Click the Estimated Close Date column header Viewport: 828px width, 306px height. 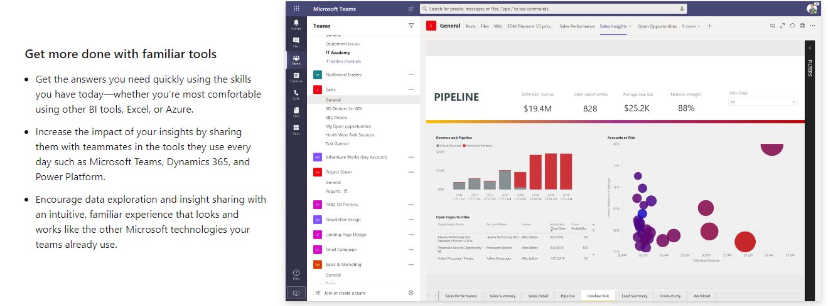(x=557, y=225)
